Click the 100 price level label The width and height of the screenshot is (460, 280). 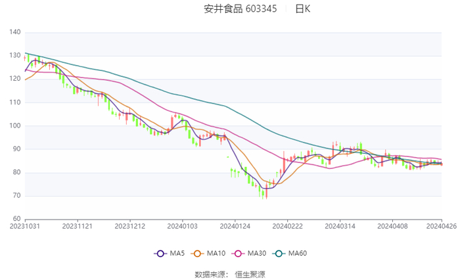(15, 126)
